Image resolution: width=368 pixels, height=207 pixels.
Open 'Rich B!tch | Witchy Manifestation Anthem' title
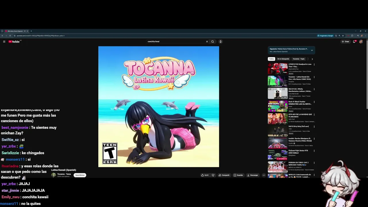pos(300,90)
